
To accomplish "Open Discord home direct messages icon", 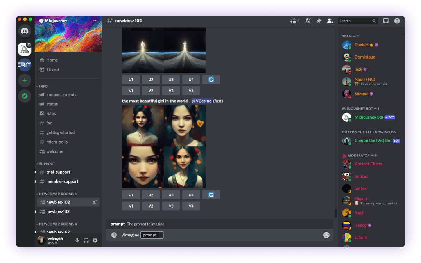I will tap(25, 30).
